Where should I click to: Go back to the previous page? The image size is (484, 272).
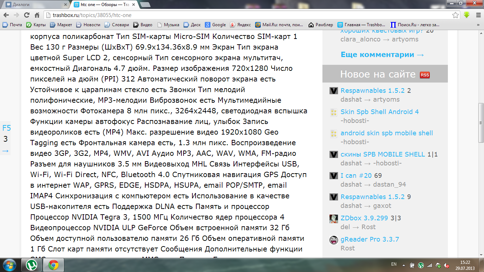tap(6, 15)
